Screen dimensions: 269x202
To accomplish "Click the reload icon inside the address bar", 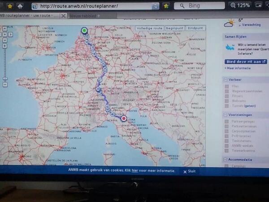I will point(155,6).
